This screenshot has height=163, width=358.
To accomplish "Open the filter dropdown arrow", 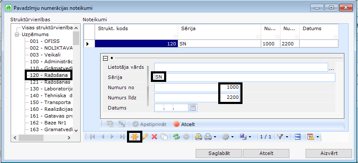I will [287, 137].
